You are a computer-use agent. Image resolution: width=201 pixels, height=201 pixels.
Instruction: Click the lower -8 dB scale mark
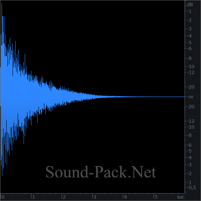click(189, 135)
